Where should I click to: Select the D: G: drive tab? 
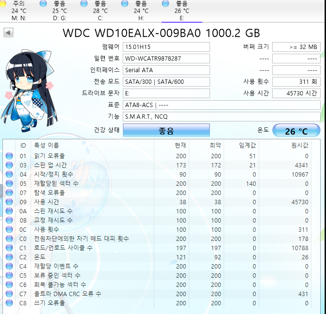pyautogui.click(x=60, y=11)
